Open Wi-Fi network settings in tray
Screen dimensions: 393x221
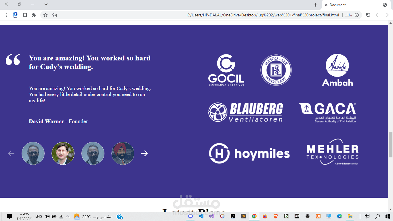click(61, 216)
